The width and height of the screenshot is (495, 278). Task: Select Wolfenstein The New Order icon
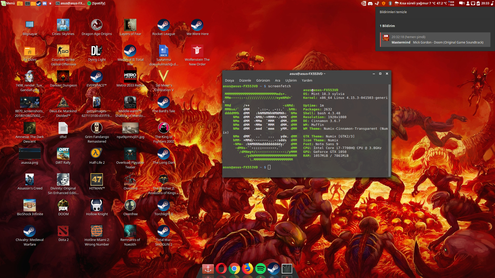click(197, 56)
